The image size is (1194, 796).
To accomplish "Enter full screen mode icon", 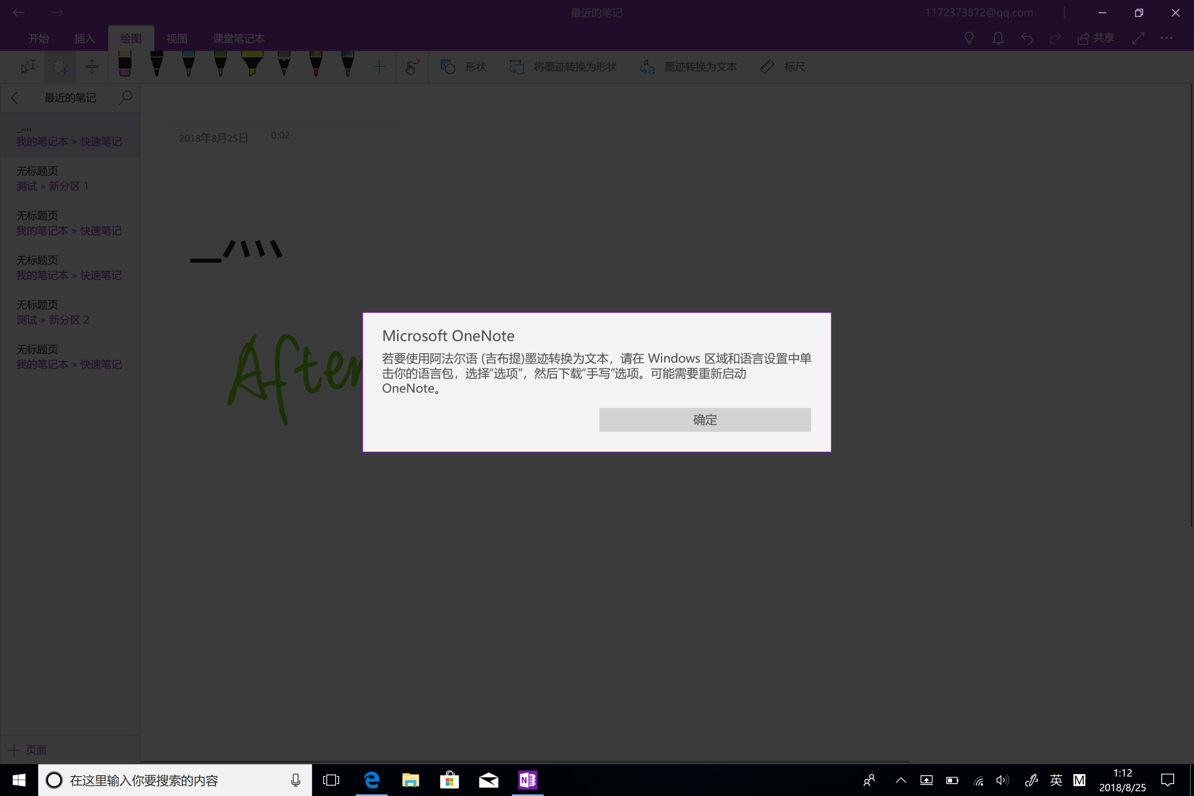I will (1138, 38).
